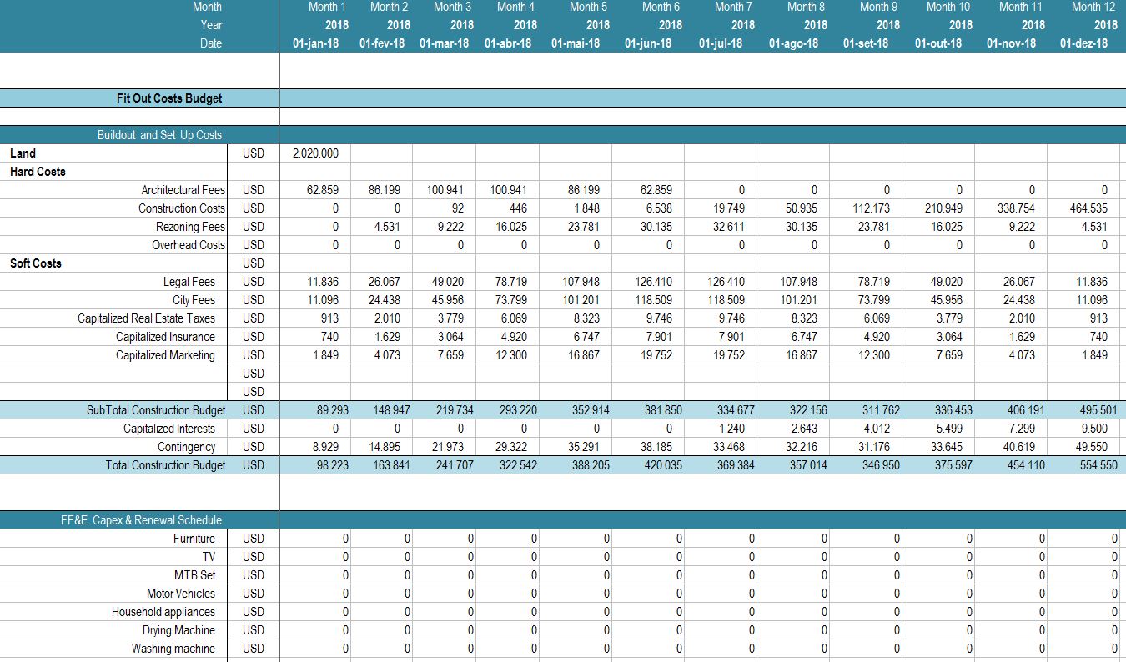Select the FF&E Capex & Renewal Schedule heading
The height and width of the screenshot is (662, 1126).
coord(141,520)
